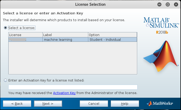Select the "Select a license" radio button

click(5, 28)
